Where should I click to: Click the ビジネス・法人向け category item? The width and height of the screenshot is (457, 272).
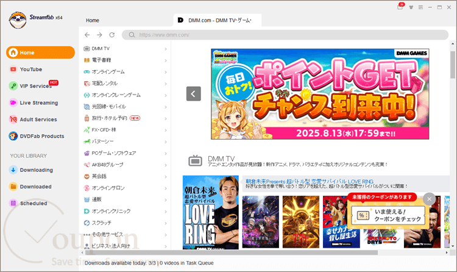point(111,246)
